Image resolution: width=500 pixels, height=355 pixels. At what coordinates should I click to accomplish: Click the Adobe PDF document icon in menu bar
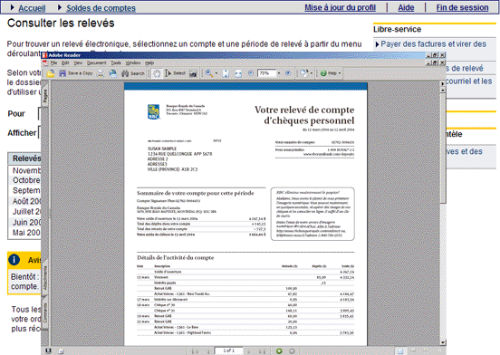click(x=45, y=62)
